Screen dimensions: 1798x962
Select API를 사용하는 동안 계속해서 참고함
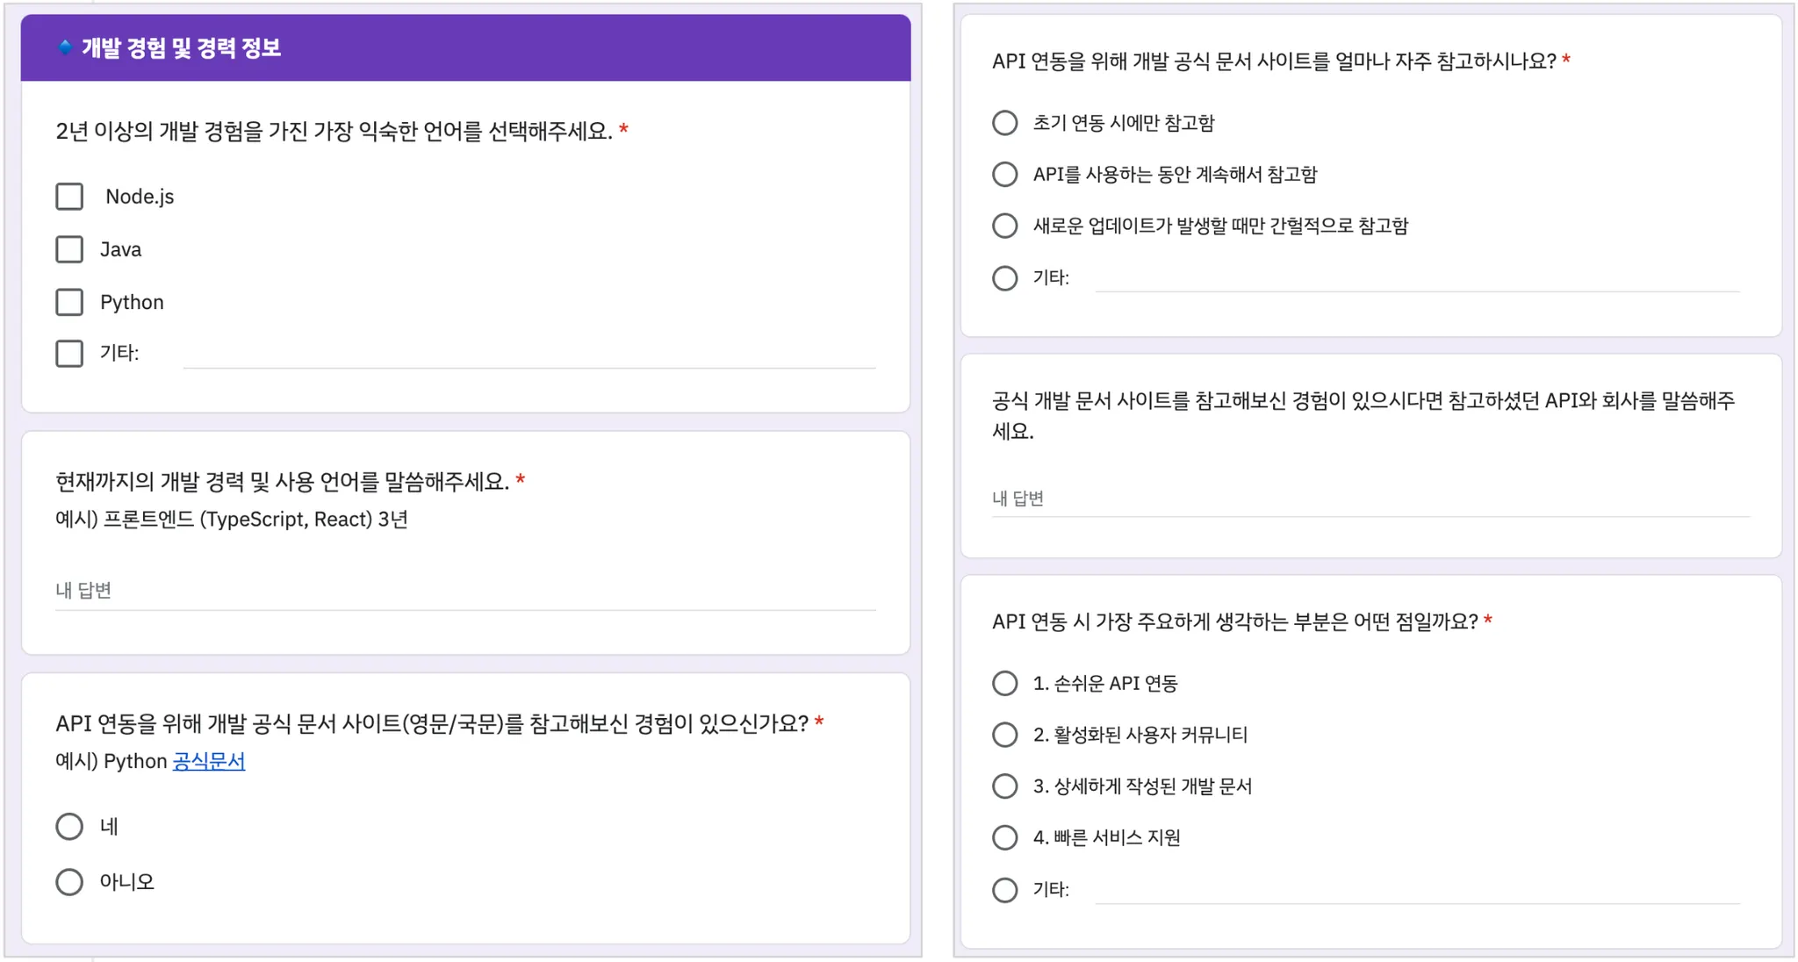(x=1005, y=175)
